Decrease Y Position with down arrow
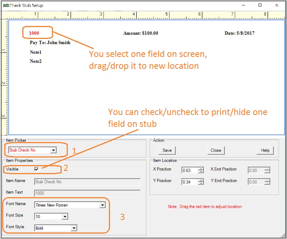Viewport: 287px width, 239px height. pyautogui.click(x=201, y=183)
